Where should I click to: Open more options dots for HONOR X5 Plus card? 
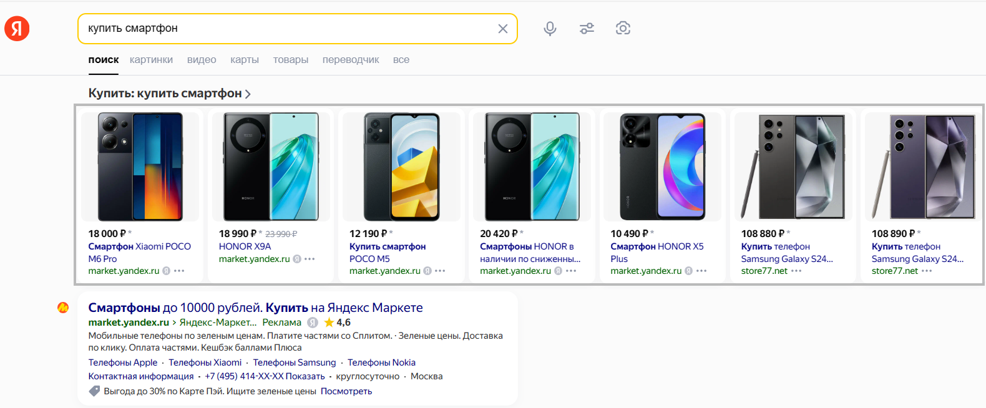701,271
